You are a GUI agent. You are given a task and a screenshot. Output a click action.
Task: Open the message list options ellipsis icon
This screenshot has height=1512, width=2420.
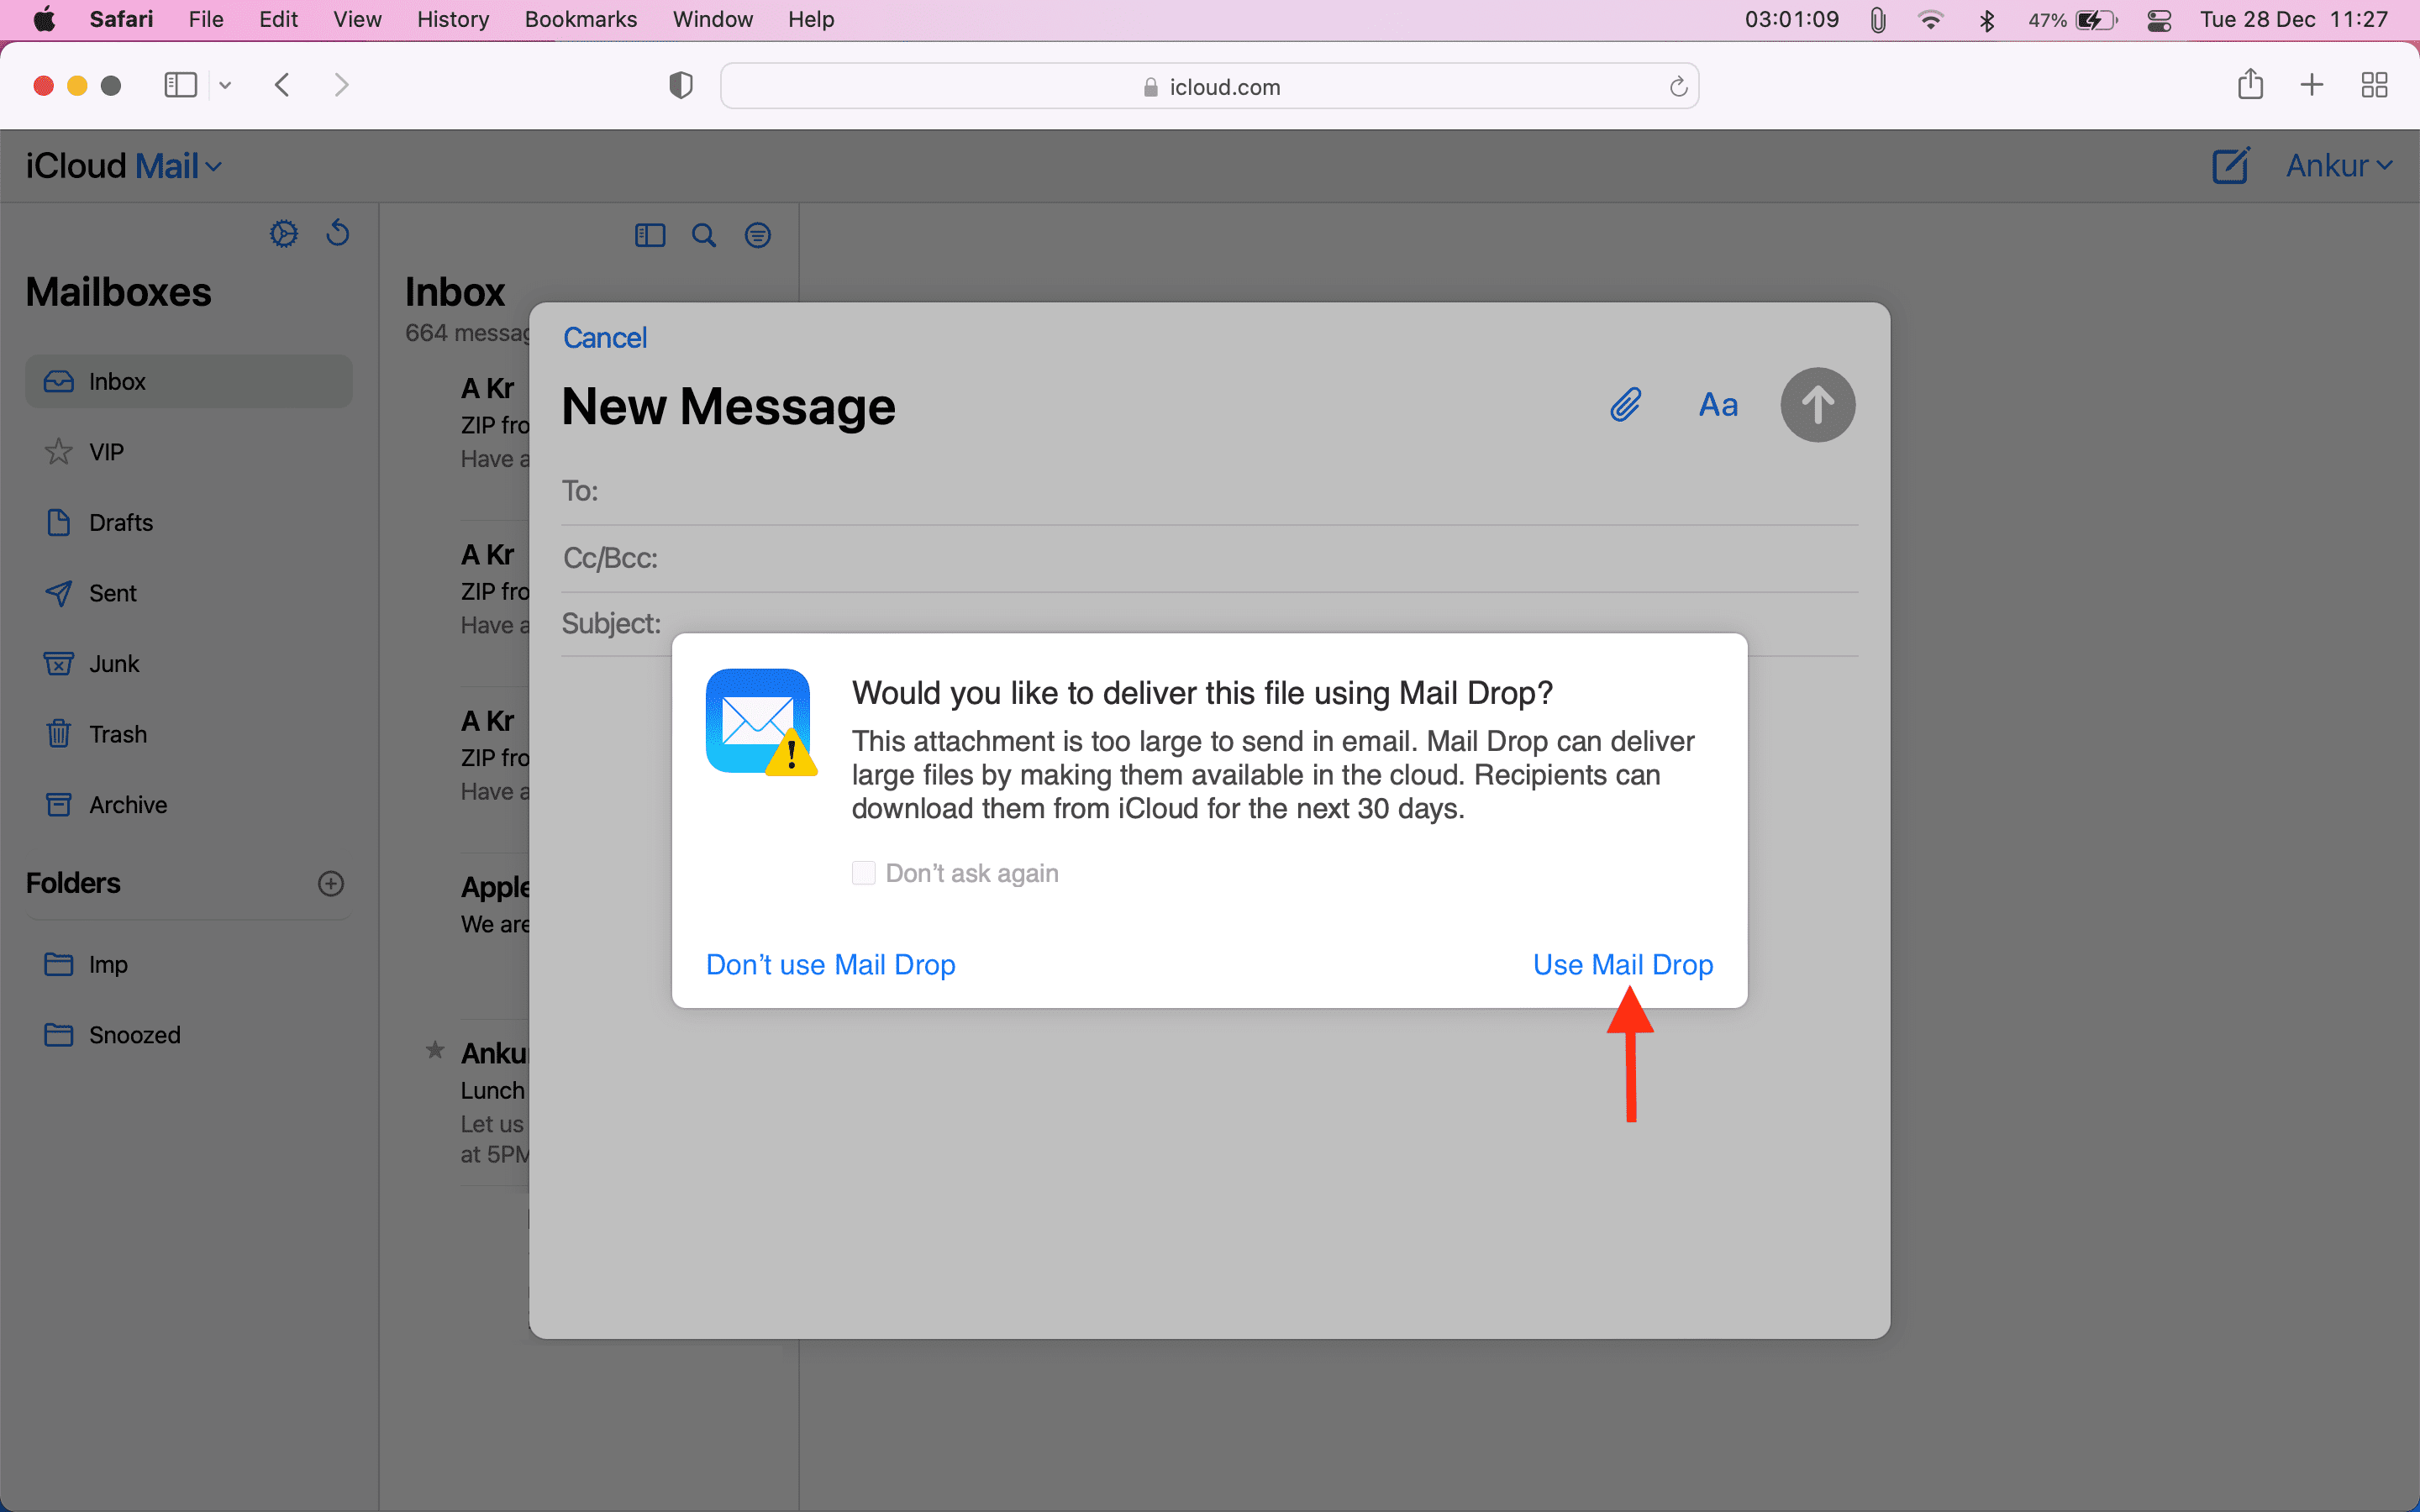(757, 235)
